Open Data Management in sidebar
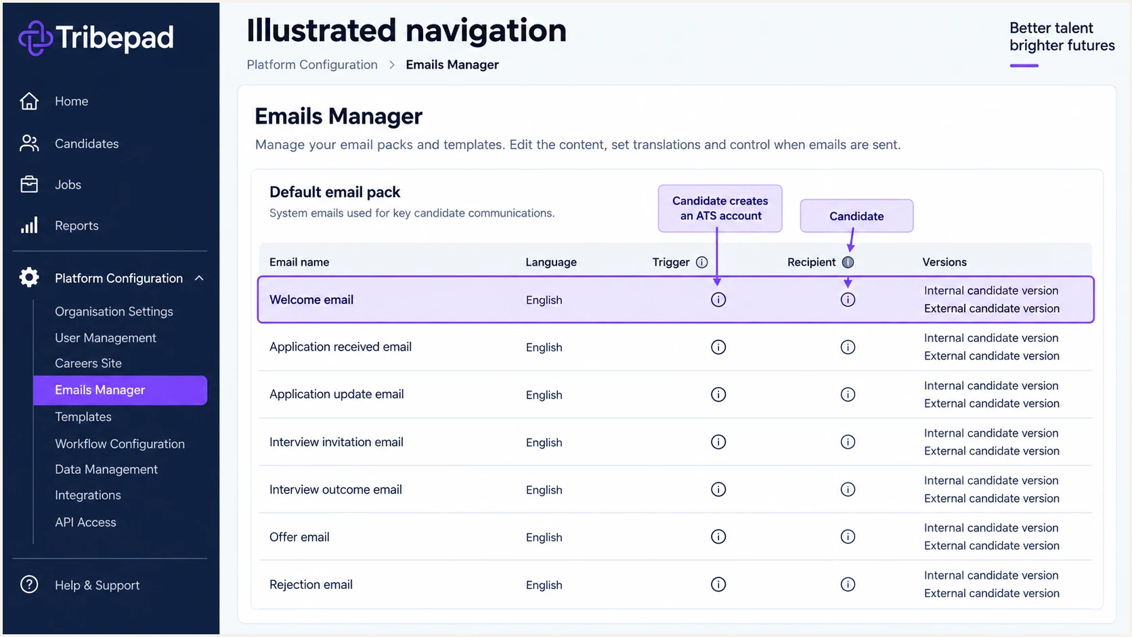This screenshot has height=637, width=1132. 106,469
